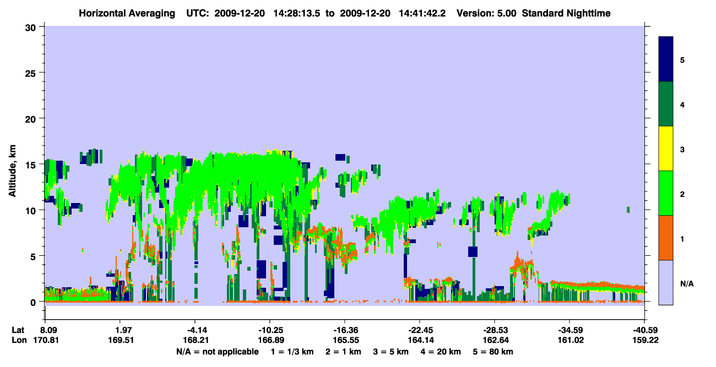The height and width of the screenshot is (367, 716).
Task: Click the latitude value -4.14
Action: [x=196, y=330]
